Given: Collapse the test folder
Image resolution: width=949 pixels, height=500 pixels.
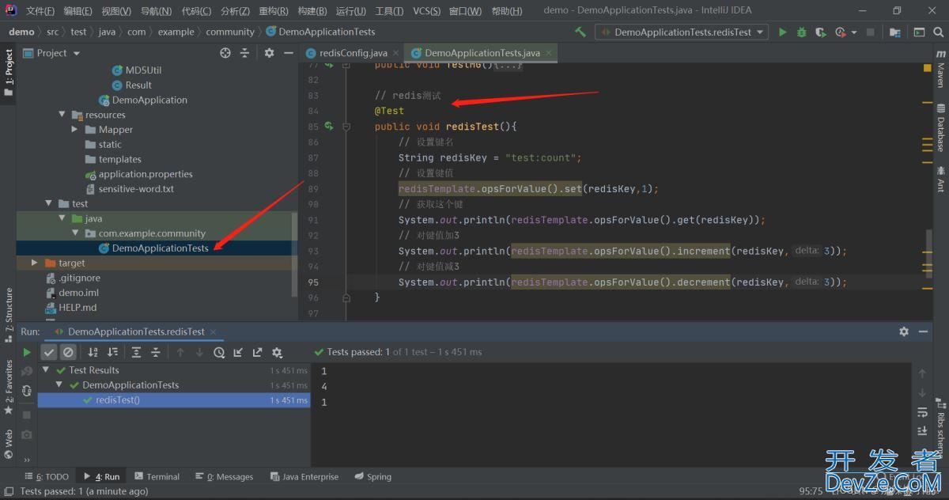Looking at the screenshot, I should [49, 203].
